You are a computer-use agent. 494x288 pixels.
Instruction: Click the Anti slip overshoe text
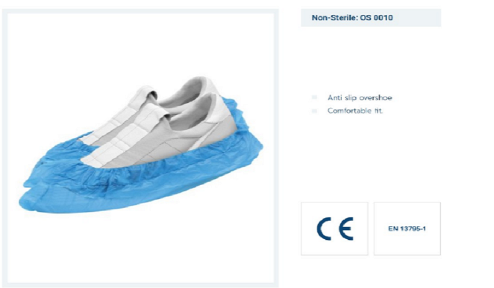359,98
